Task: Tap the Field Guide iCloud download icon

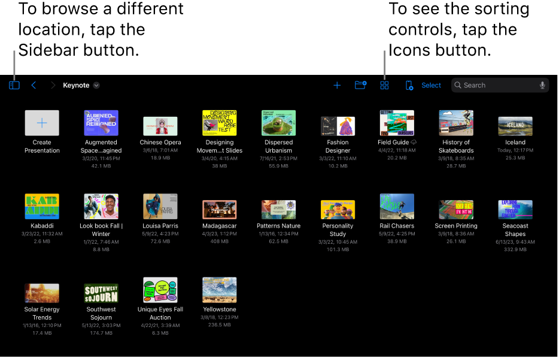Action: pyautogui.click(x=414, y=143)
